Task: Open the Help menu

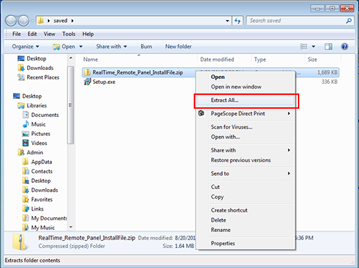Action: tap(88, 34)
